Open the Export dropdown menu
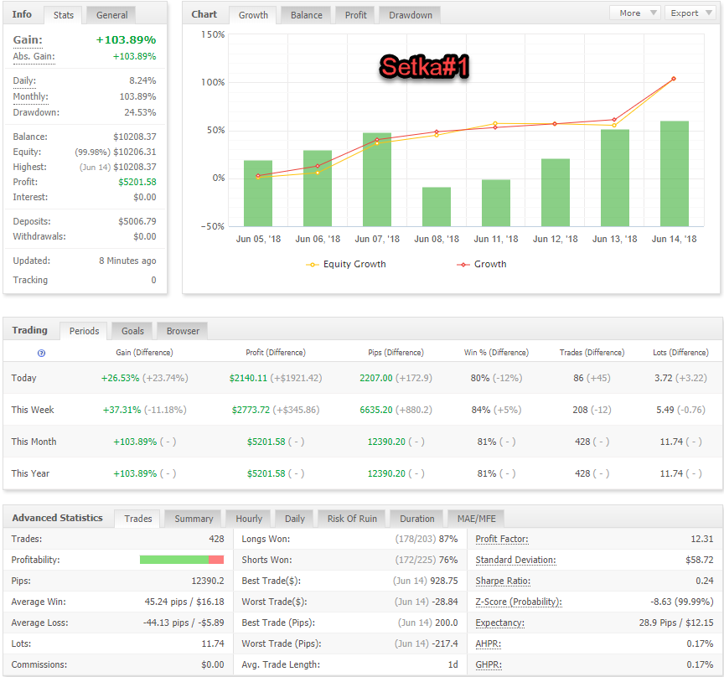The image size is (724, 677). (x=690, y=13)
